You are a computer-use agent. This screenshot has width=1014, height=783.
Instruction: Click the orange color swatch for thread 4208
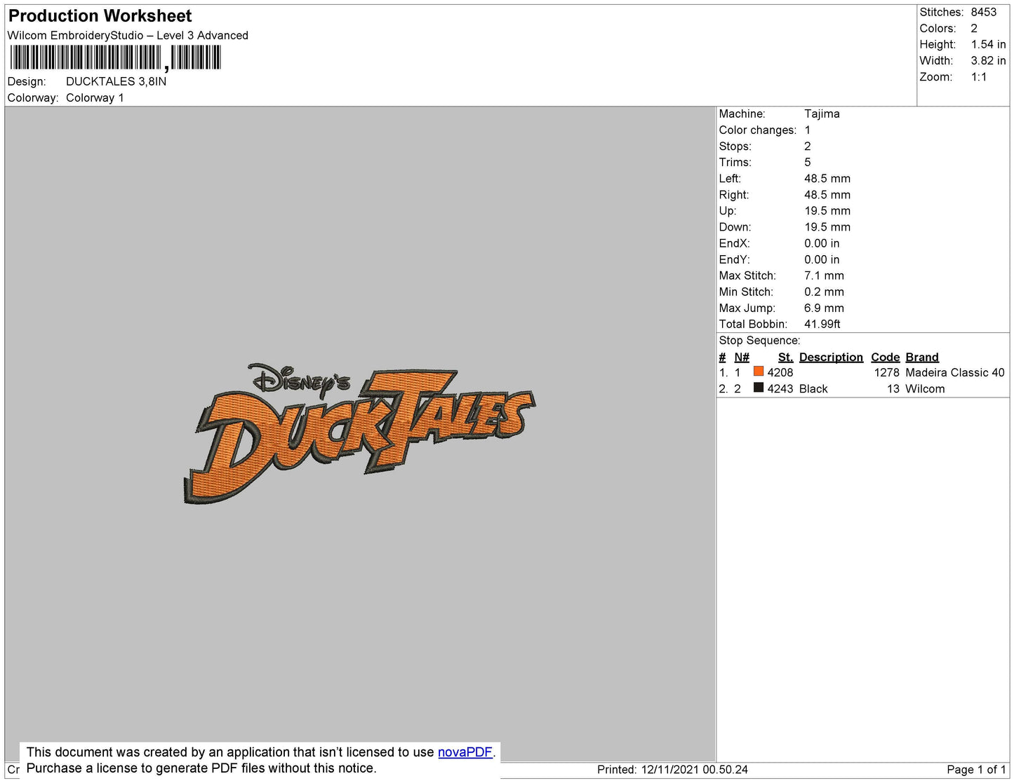pos(759,372)
